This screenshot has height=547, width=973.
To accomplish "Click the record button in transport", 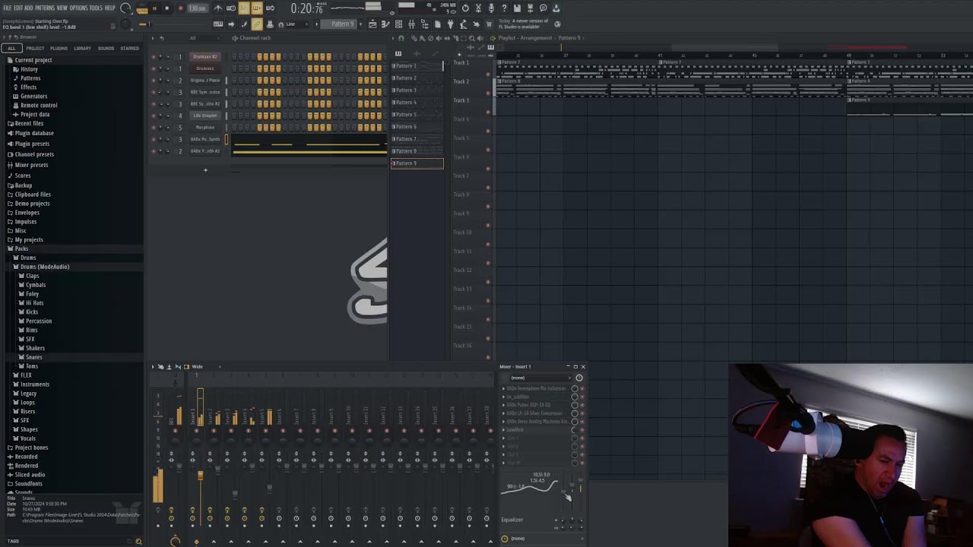I will coord(180,8).
